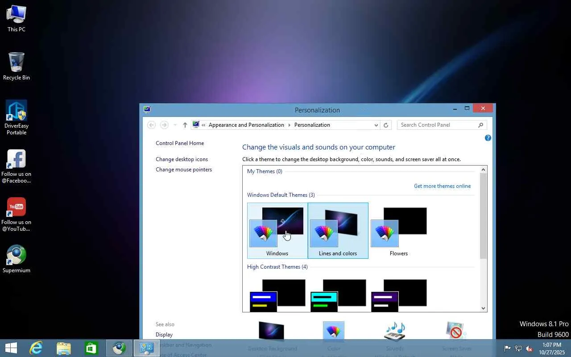Open Help with the blue question mark icon
This screenshot has height=357, width=571.
point(488,138)
